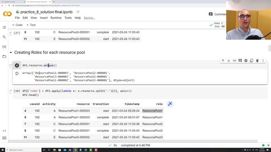Move the selected cell up

point(223,61)
